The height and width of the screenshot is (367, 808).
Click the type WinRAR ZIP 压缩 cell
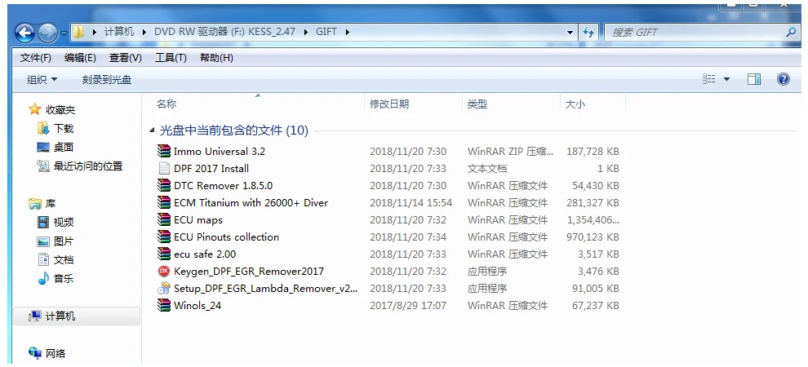[511, 152]
